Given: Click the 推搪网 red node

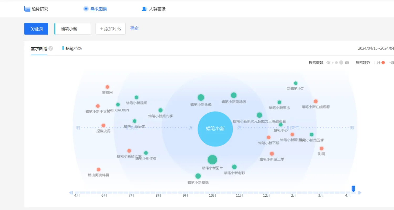Looking at the screenshot, I should [x=107, y=87].
